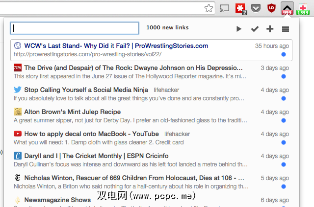Open the green extension with 1533 badge
The width and height of the screenshot is (314, 207).
(x=303, y=9)
